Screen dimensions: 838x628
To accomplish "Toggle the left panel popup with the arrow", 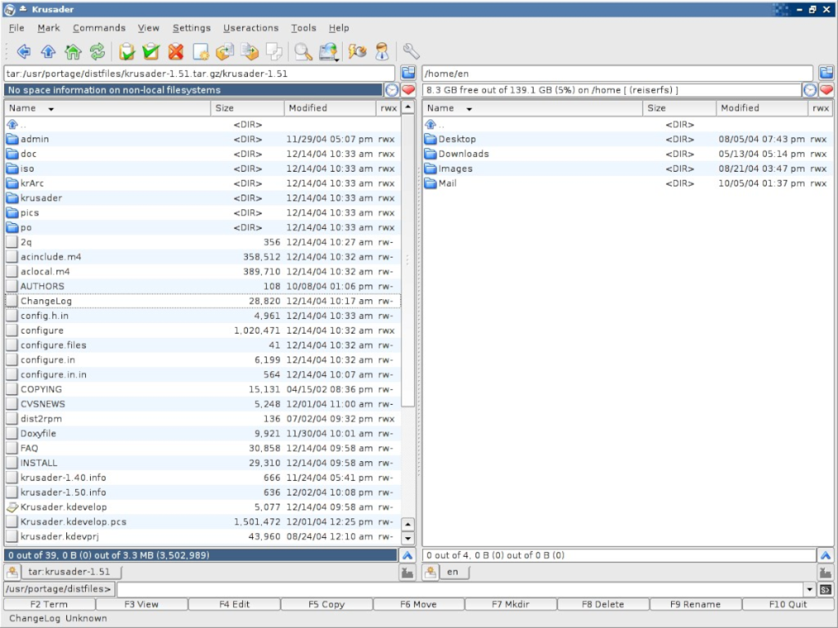I will click(408, 555).
